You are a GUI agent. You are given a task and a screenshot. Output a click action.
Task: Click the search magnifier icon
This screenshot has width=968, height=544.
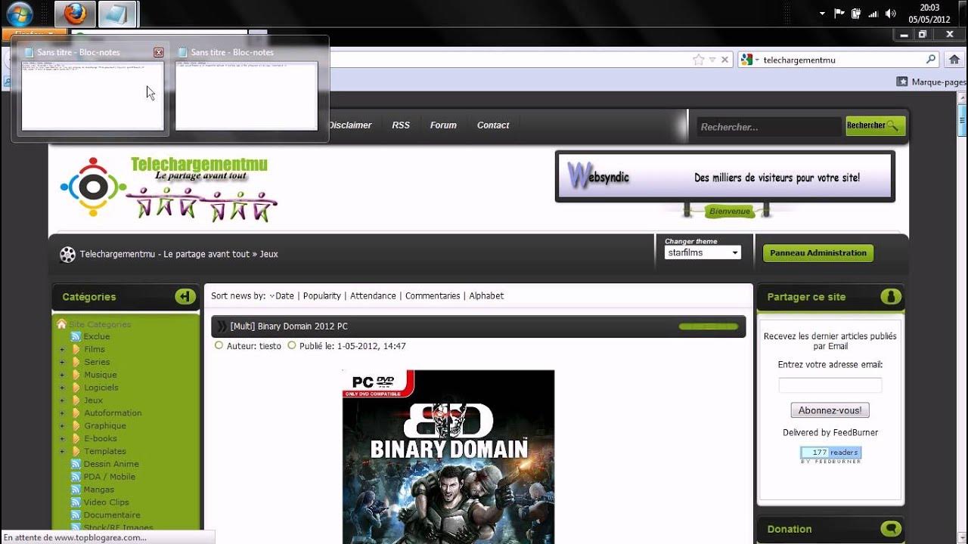[931, 59]
